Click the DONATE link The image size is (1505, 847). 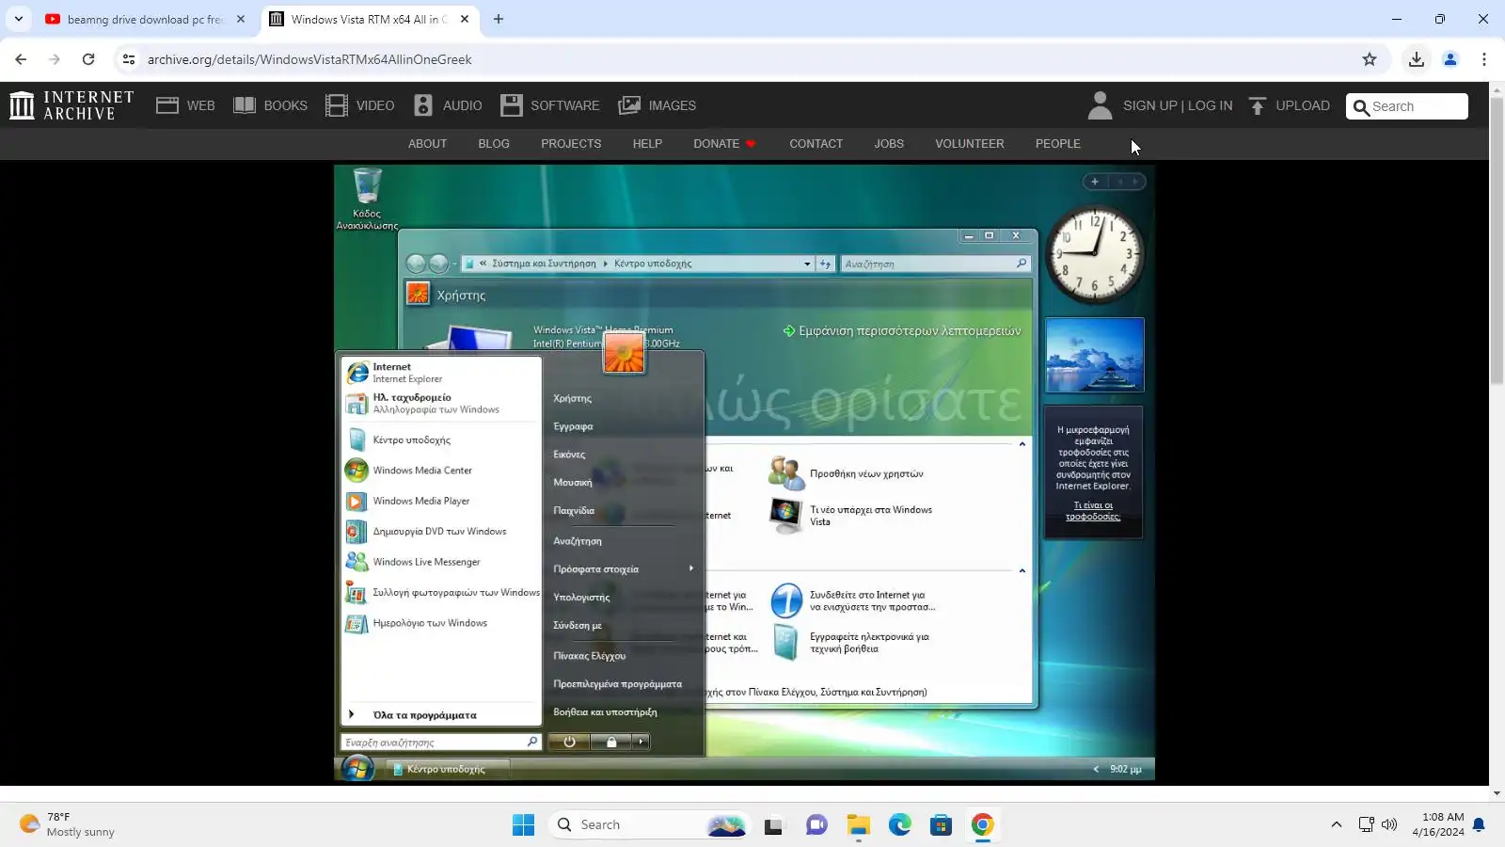(x=724, y=144)
